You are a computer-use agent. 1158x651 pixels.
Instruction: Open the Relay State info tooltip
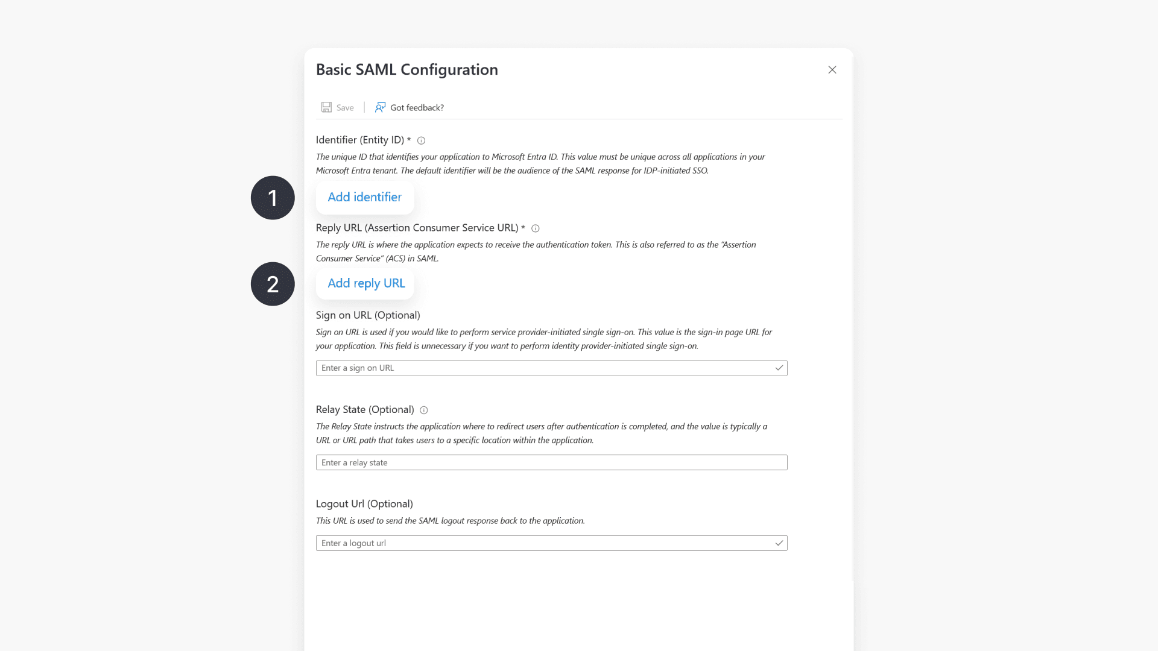point(423,410)
